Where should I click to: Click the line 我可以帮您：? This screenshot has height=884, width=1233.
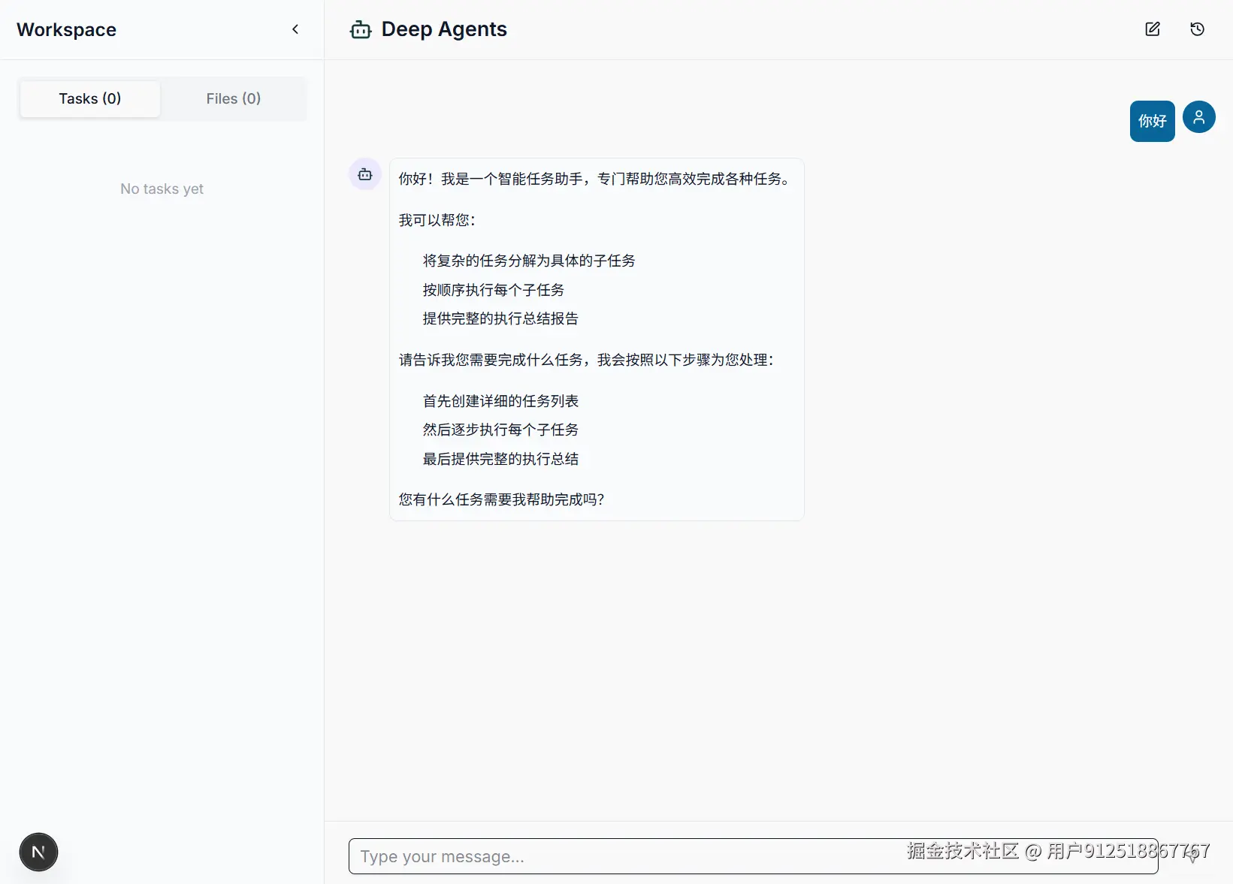(437, 220)
